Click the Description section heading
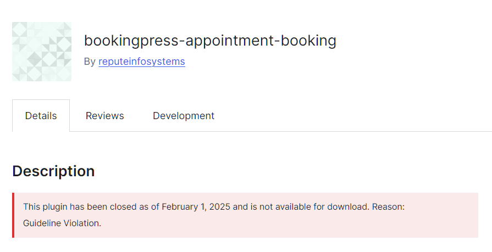 point(53,171)
